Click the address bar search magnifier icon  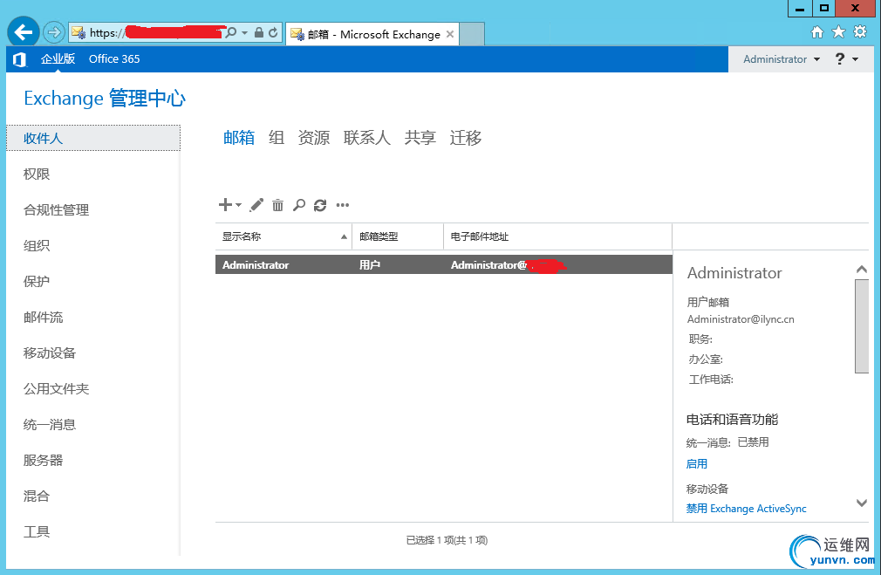(230, 32)
